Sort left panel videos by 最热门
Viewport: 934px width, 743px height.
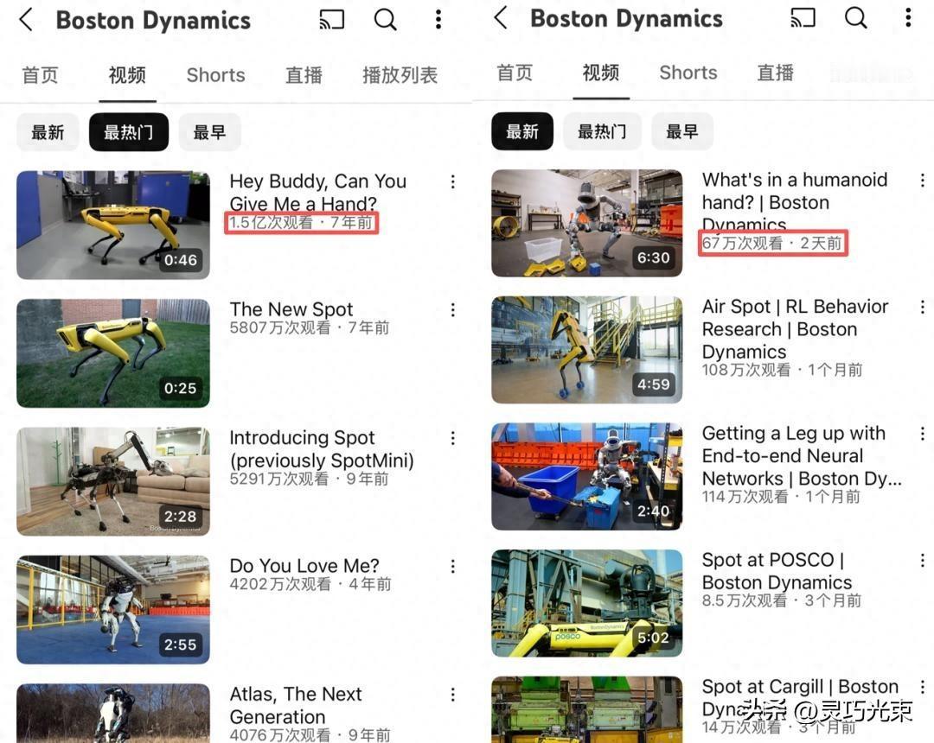pos(129,132)
